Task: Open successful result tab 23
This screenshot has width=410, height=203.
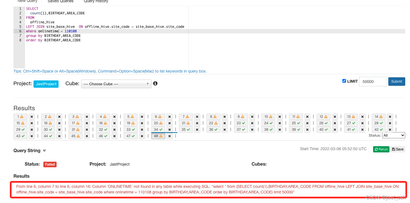Action: 241,123
